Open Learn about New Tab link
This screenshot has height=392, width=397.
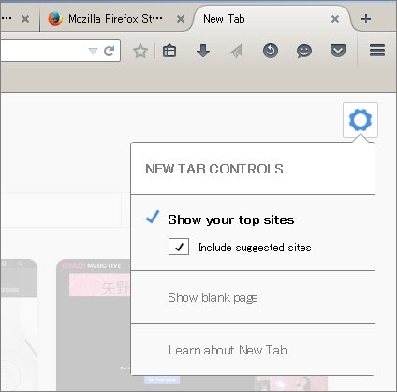click(228, 350)
